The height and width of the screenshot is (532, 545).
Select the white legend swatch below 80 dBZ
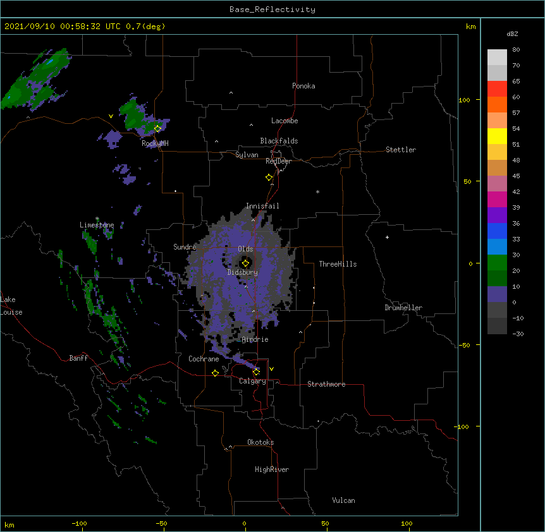click(497, 57)
